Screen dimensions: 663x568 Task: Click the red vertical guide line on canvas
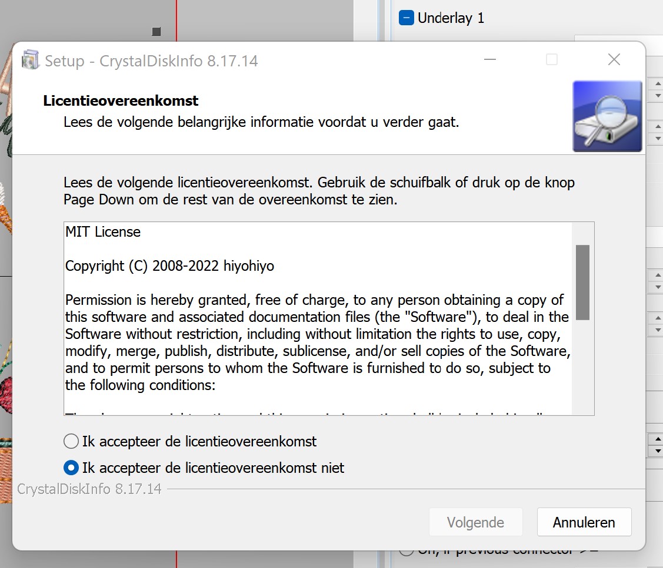click(x=176, y=21)
